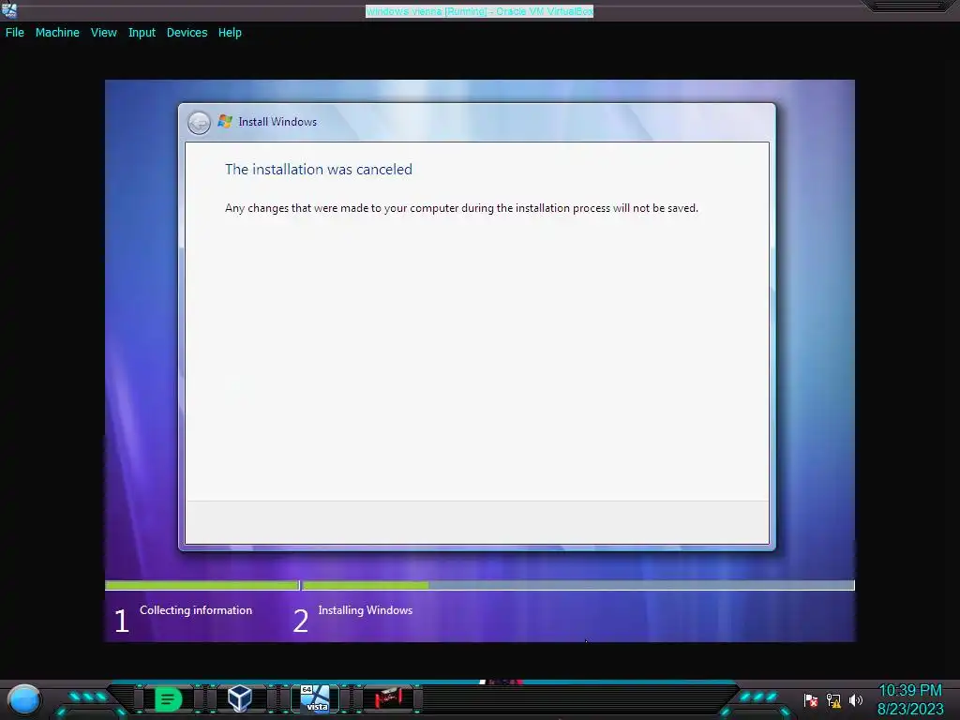Click the back arrow in Install Windows
960x720 pixels.
pyautogui.click(x=199, y=123)
